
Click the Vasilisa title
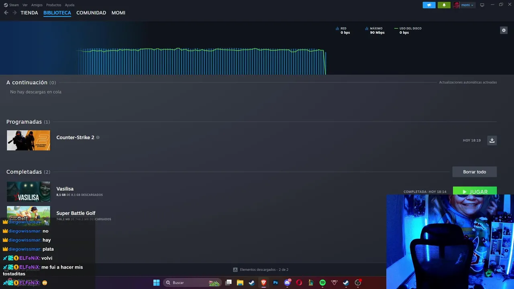pyautogui.click(x=65, y=189)
